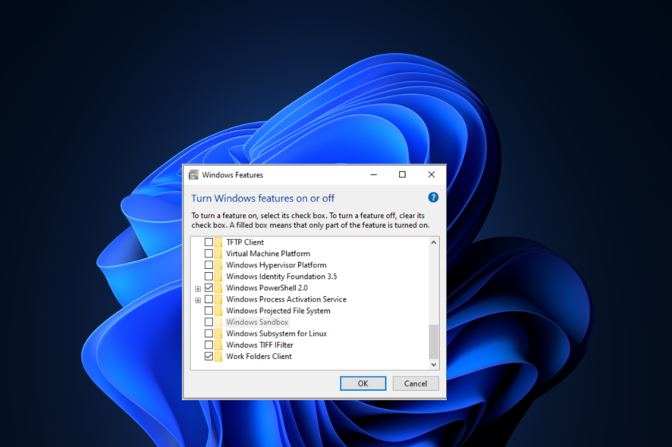Select the Windows PowerShell 2.0 label
672x447 pixels.
coord(266,288)
